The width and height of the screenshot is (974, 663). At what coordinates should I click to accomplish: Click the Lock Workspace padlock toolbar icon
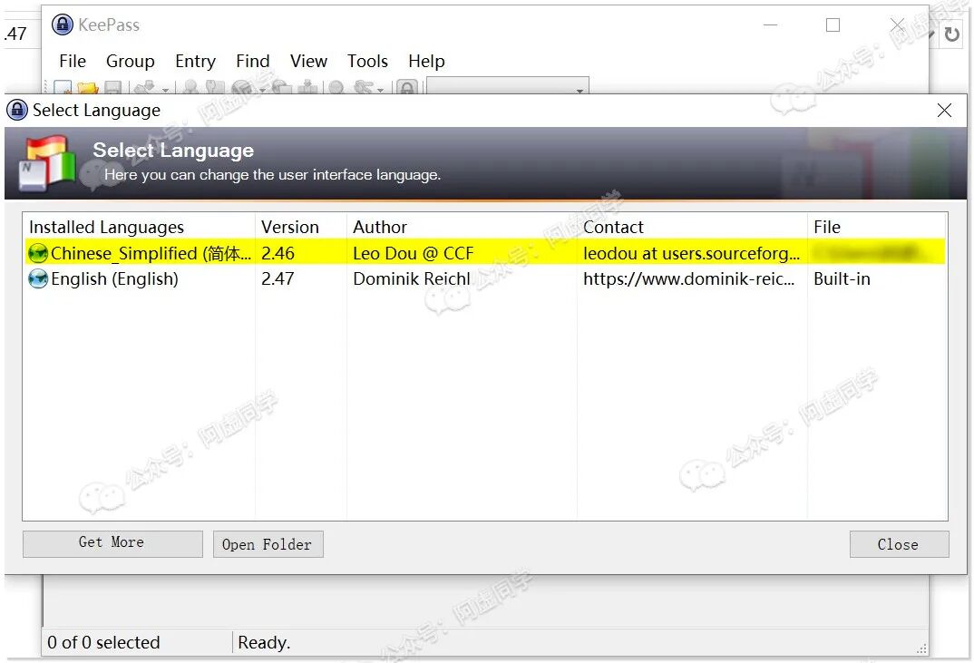407,88
